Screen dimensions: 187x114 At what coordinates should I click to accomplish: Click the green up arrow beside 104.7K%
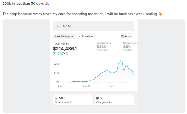coord(54,53)
